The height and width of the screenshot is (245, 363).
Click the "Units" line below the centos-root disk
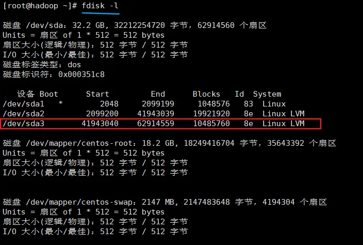[x=84, y=153]
